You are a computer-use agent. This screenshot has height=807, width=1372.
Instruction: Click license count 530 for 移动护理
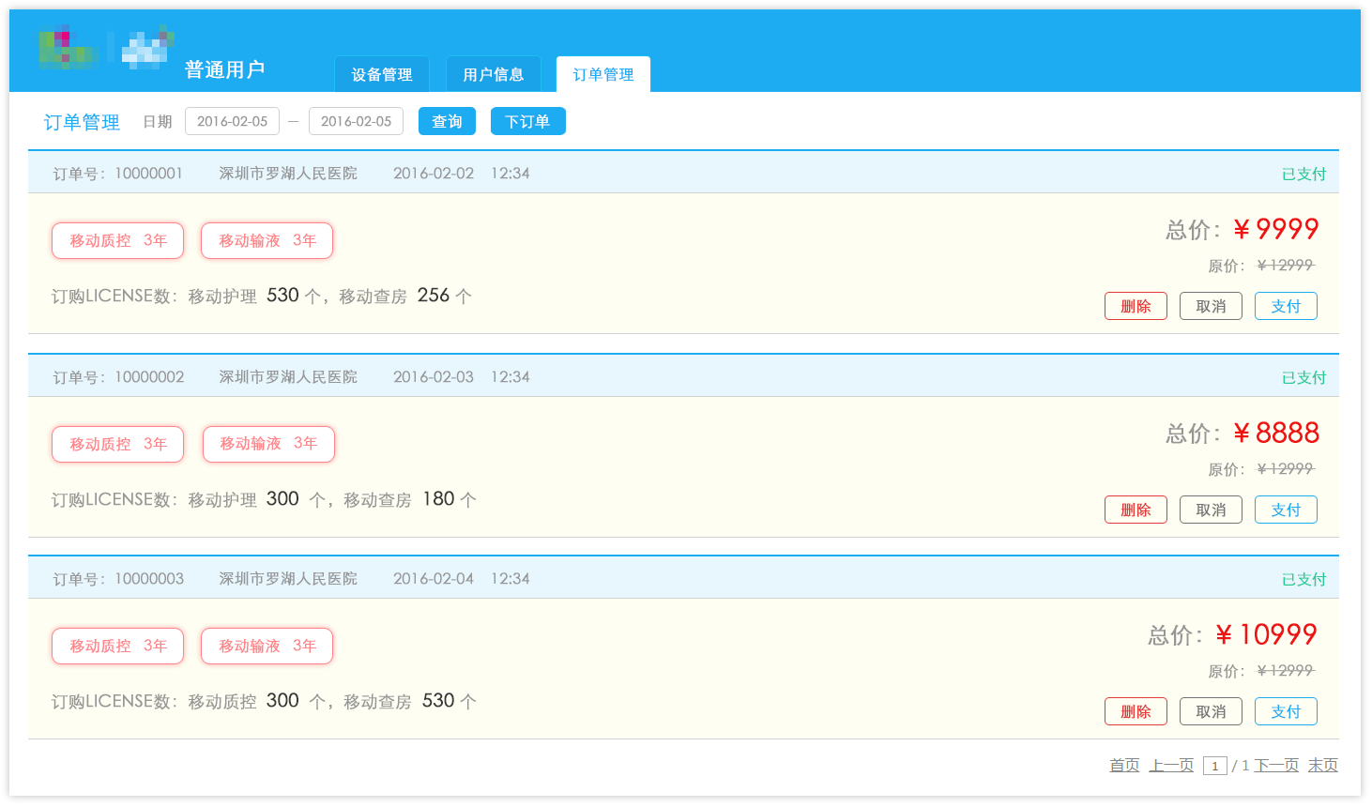tap(282, 296)
